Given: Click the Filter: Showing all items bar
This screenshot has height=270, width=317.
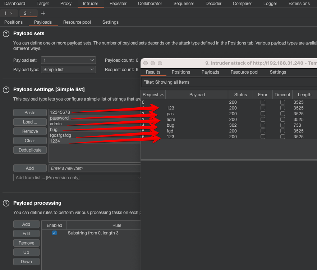Looking at the screenshot, I should tap(229, 82).
